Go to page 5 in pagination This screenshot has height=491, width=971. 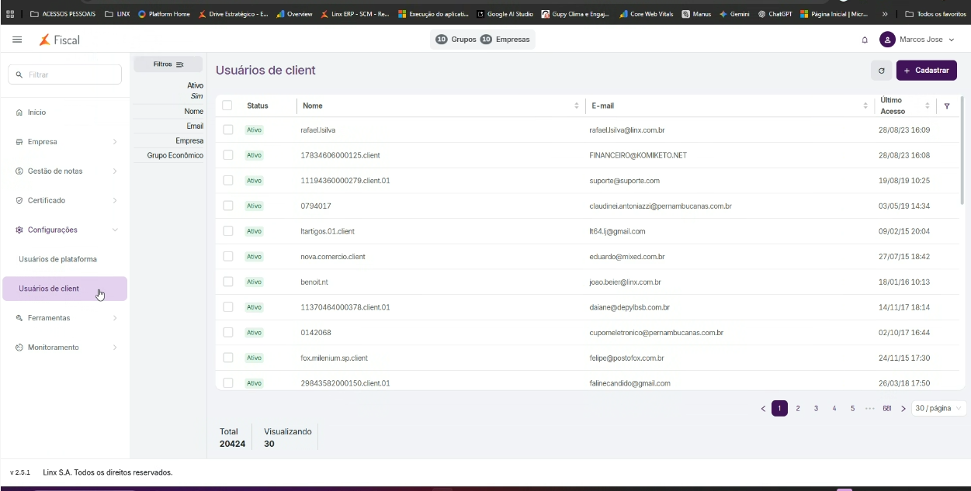click(x=852, y=409)
